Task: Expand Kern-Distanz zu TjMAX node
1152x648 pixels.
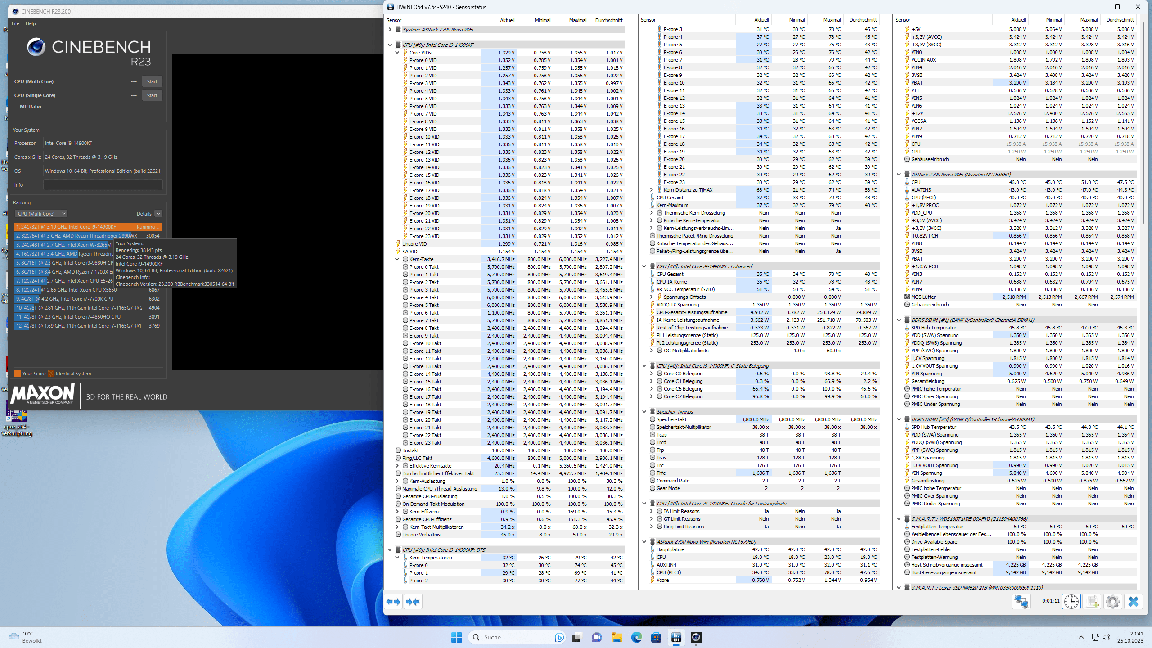Action: pos(651,190)
